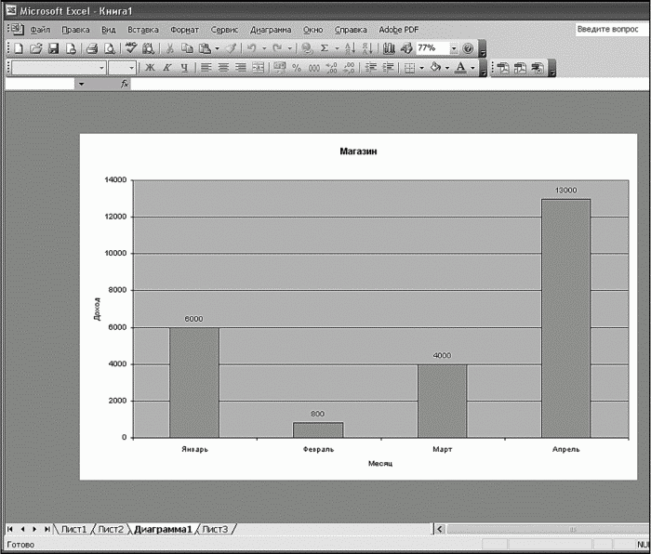The height and width of the screenshot is (554, 651).
Task: Click the Введите вопрос help field
Action: 612,30
